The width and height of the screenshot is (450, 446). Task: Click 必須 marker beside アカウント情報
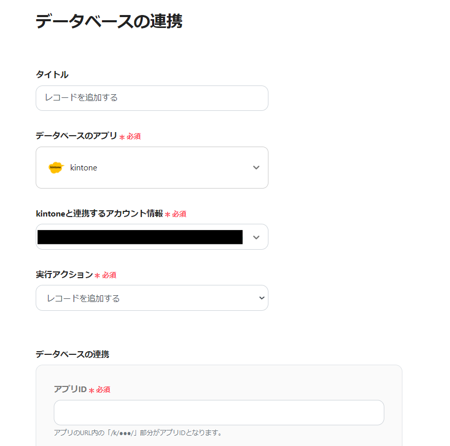point(176,214)
